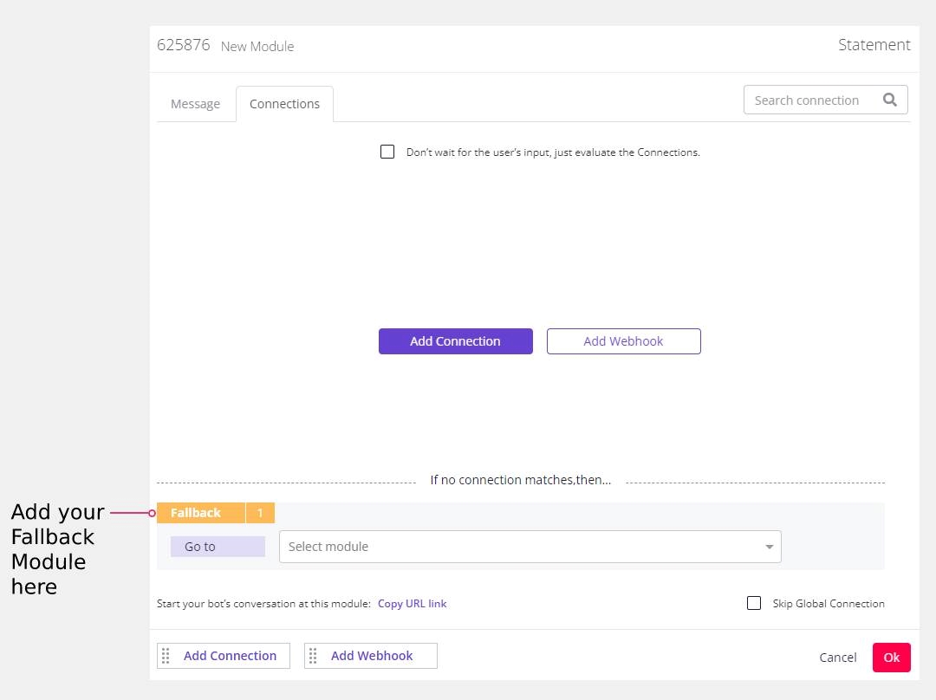Select the Connections tab
Viewport: 936px width, 700px height.
click(284, 103)
